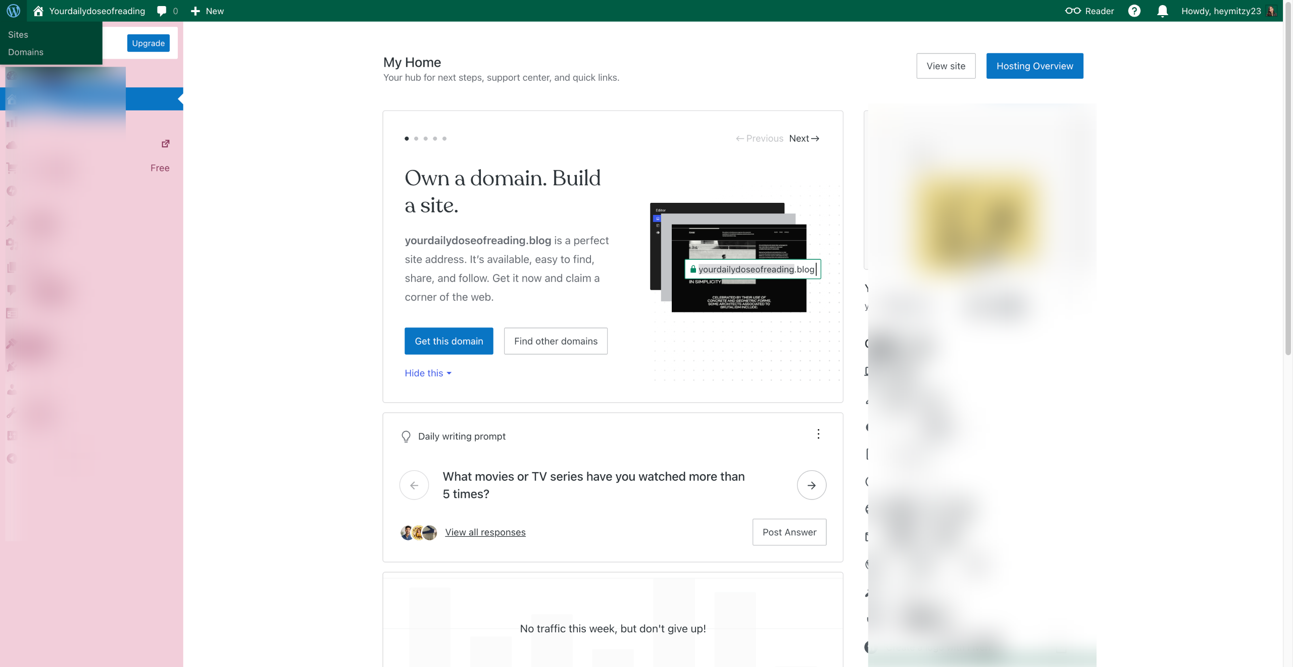The width and height of the screenshot is (1293, 667).
Task: Open daily prompt three-dot options menu
Action: (x=818, y=434)
